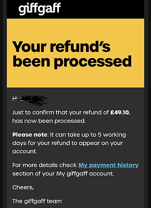This screenshot has height=208, width=151.
Task: Click the word "Your" in the yellow heading
Action: (29, 47)
